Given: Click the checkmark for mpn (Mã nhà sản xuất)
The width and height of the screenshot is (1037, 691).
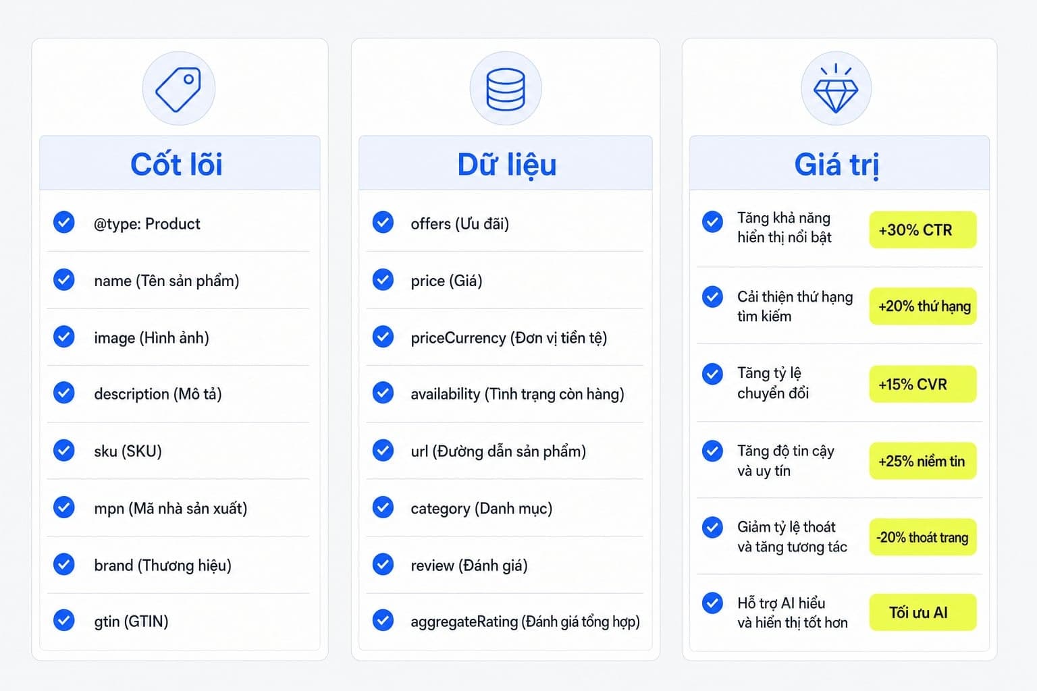Looking at the screenshot, I should [x=64, y=507].
